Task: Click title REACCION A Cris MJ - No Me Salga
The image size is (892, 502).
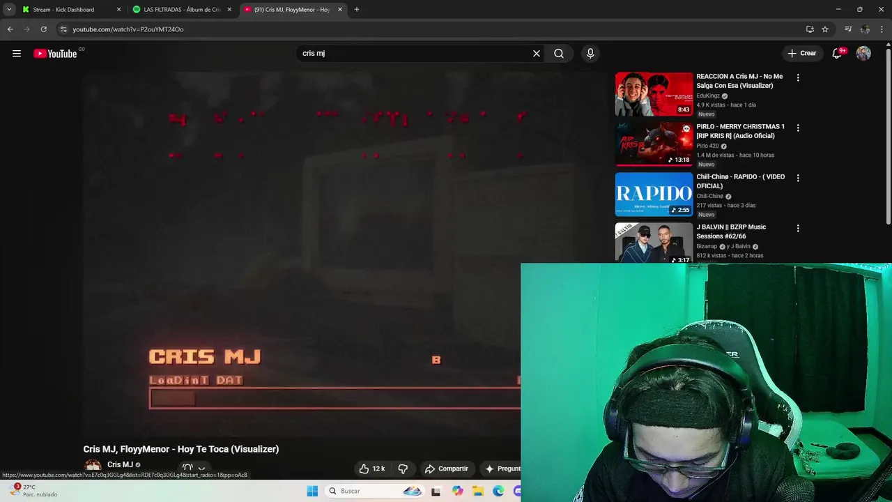Action: [x=739, y=81]
